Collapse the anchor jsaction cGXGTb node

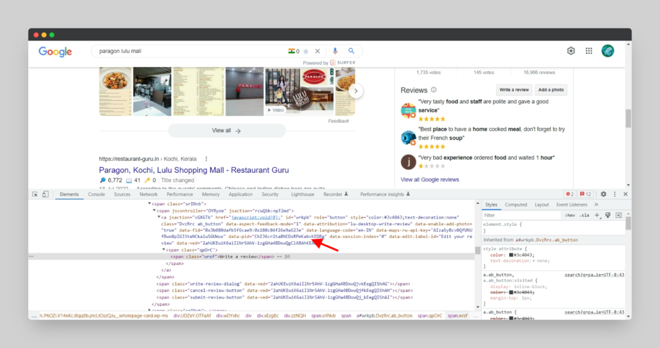(x=159, y=217)
